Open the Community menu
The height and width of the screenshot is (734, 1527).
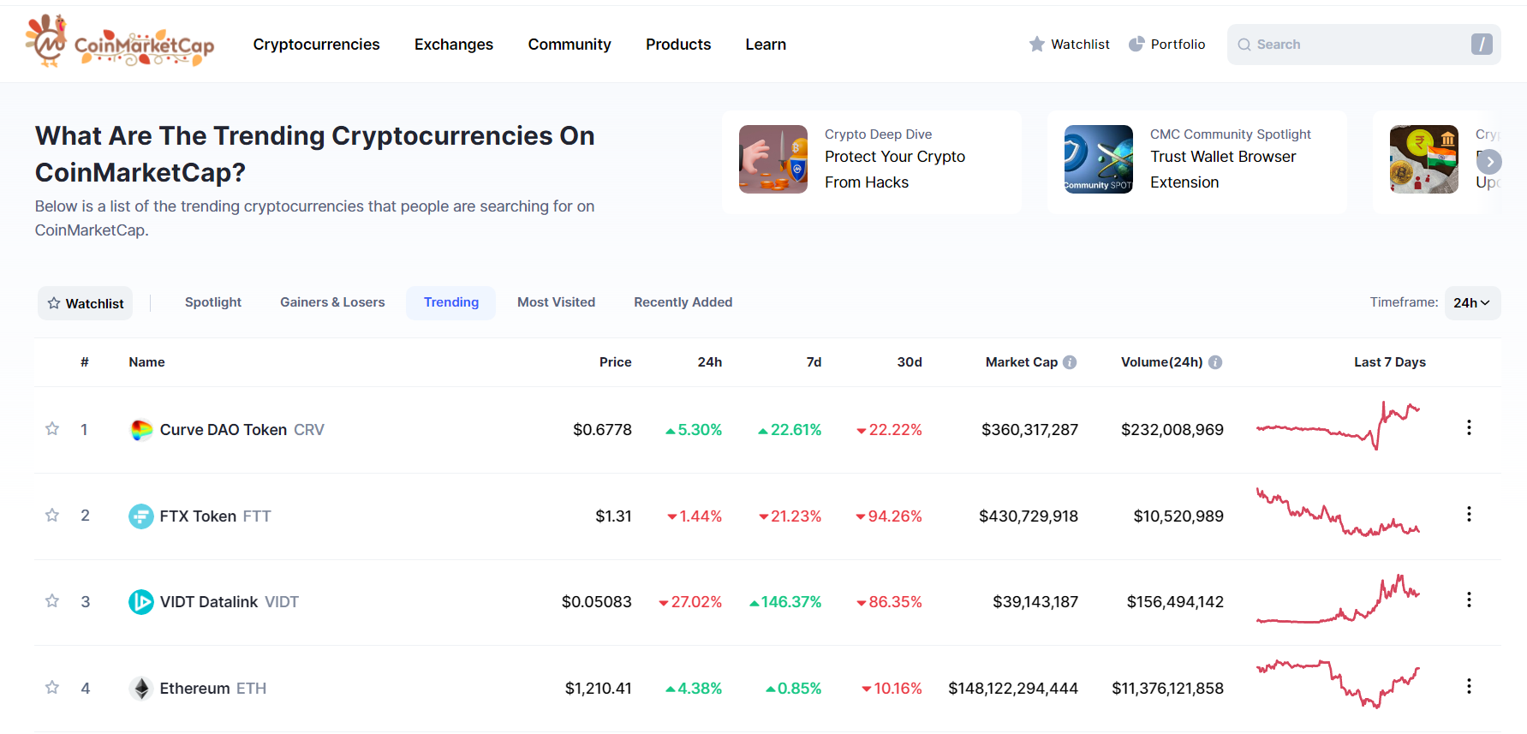pyautogui.click(x=570, y=45)
